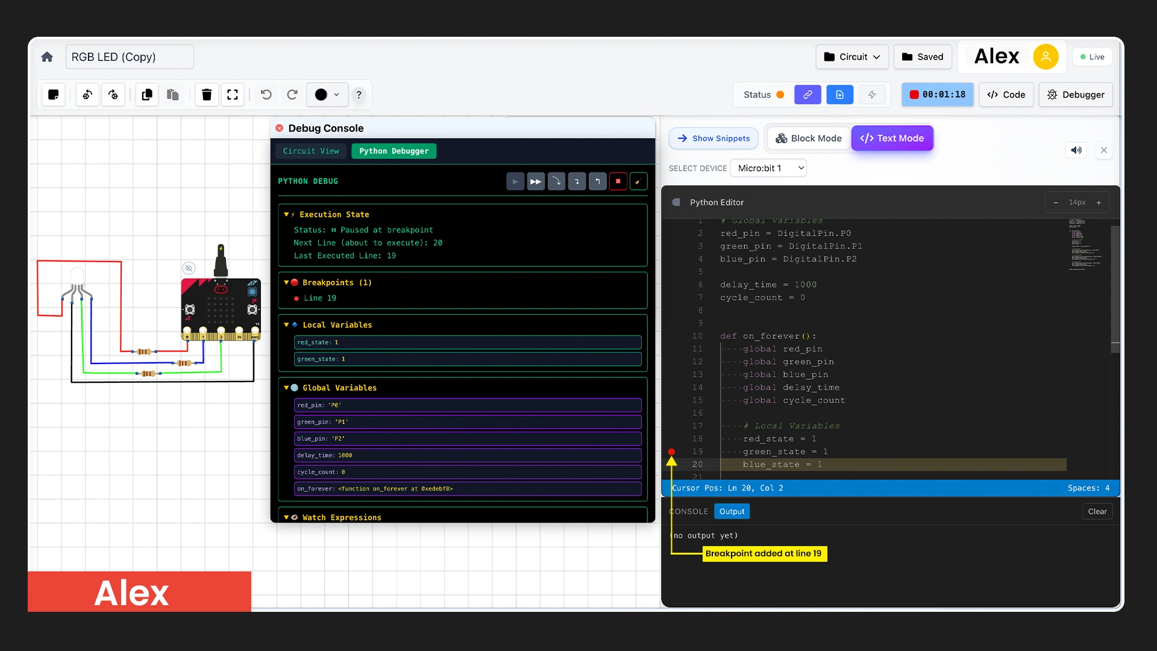Click the Undo icon in the toolbar

tap(266, 95)
